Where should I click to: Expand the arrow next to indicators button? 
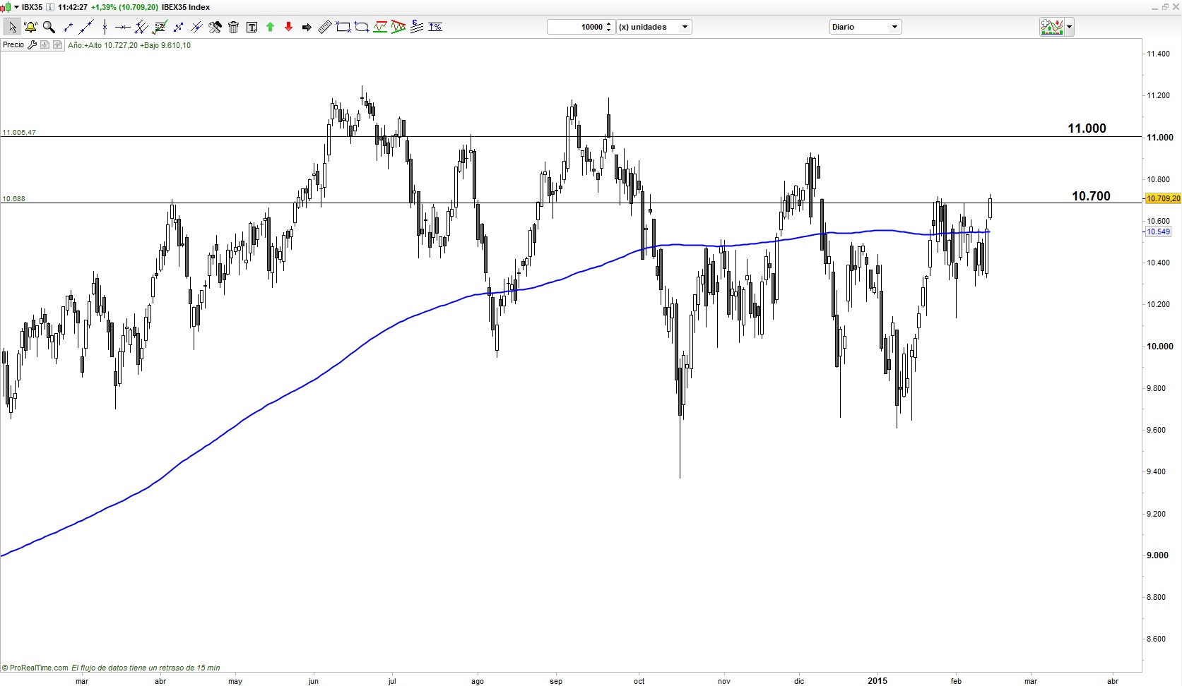(1070, 27)
